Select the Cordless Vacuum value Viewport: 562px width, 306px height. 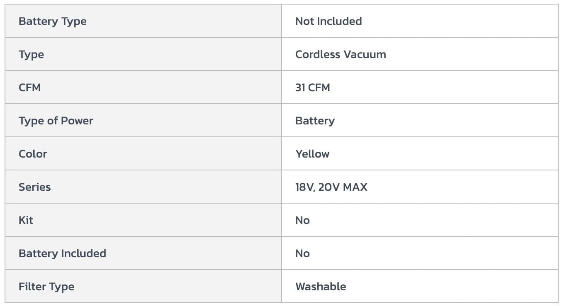pos(340,54)
